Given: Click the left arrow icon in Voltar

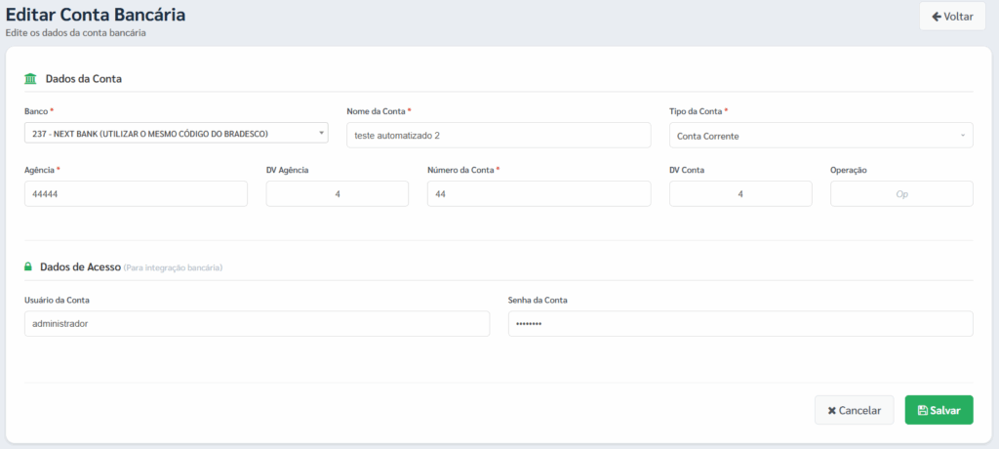Looking at the screenshot, I should coord(936,17).
